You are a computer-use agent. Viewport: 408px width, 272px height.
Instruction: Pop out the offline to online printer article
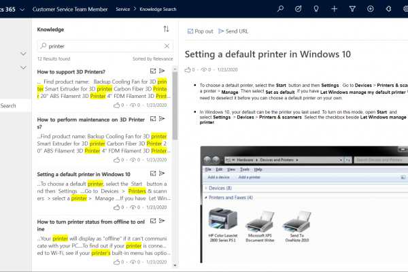click(153, 221)
